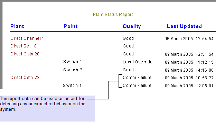
Task: Open the Direct Set 10 plant entry
Action: [24, 46]
